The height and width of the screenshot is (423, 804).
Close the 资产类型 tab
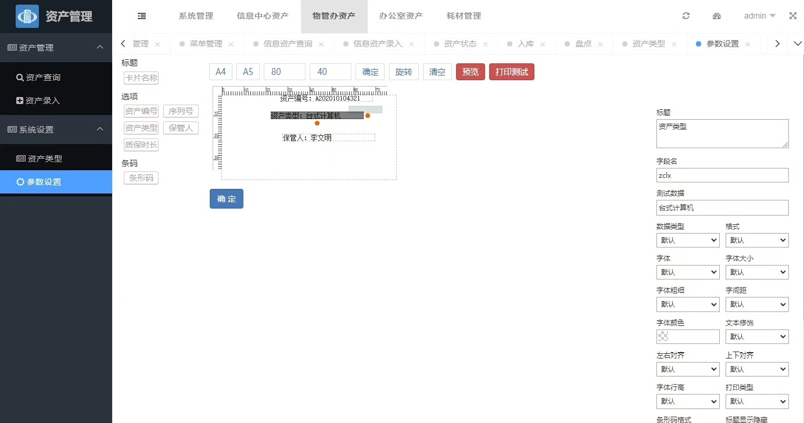pos(674,44)
